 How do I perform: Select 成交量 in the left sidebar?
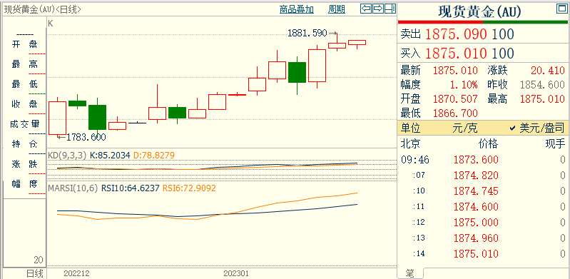click(25, 124)
